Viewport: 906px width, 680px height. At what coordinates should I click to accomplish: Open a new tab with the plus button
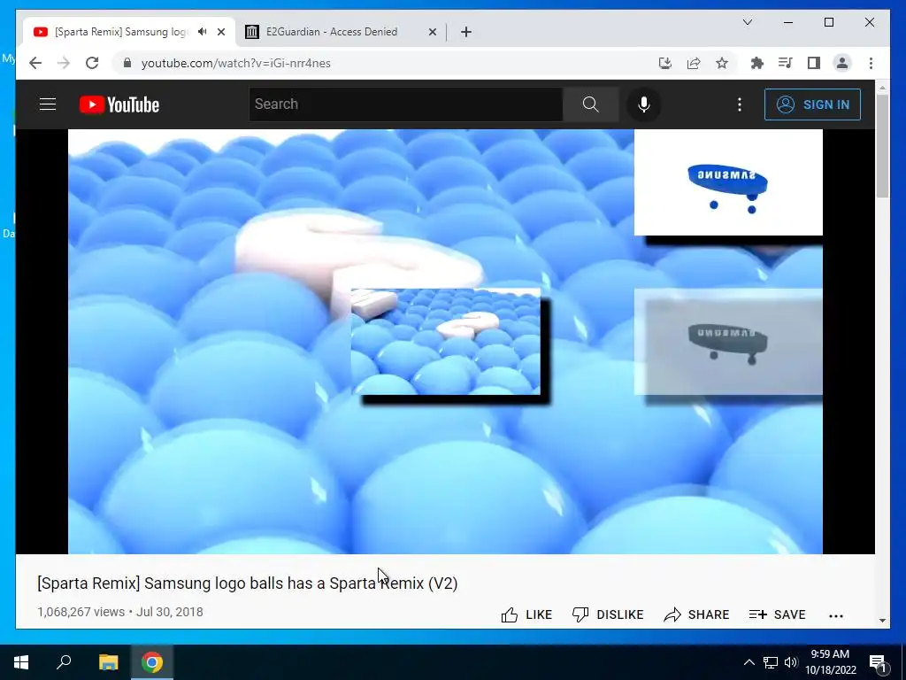(466, 32)
